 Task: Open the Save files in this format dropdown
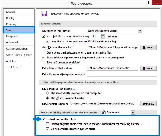coord(140,31)
